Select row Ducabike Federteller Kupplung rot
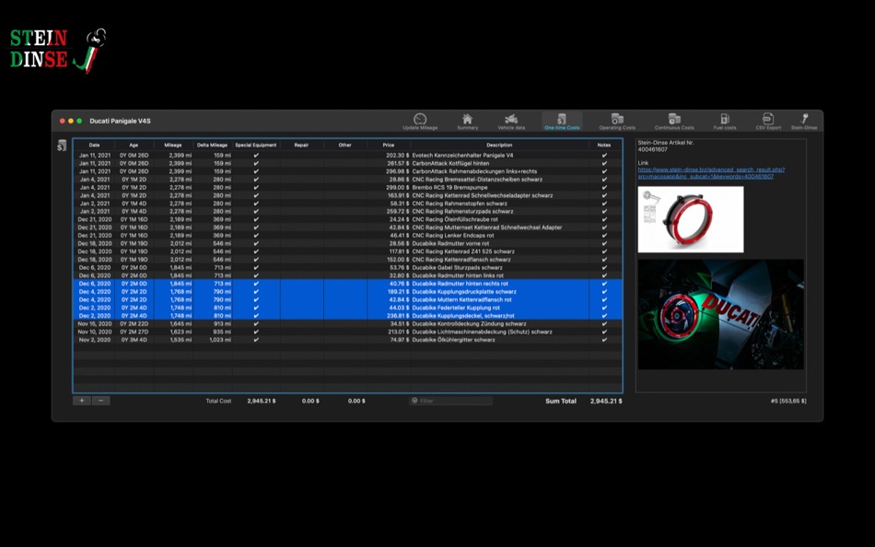 [347, 308]
